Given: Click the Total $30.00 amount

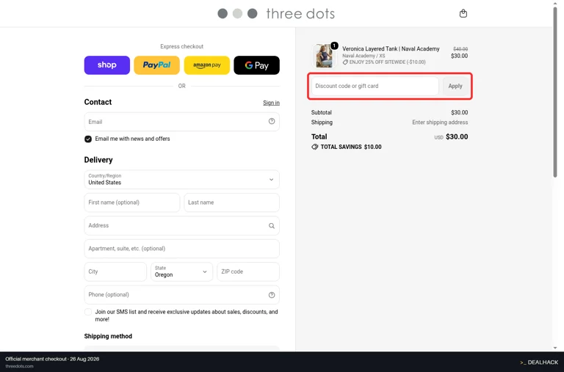Looking at the screenshot, I should tap(457, 137).
